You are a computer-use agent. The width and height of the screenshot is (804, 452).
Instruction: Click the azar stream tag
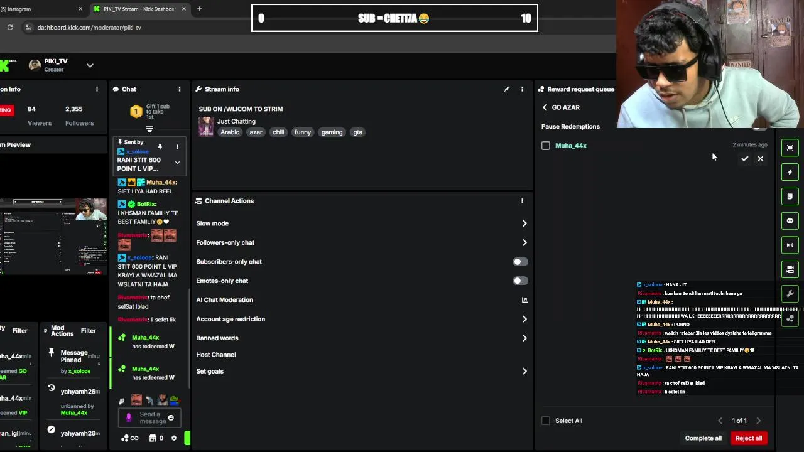256,132
